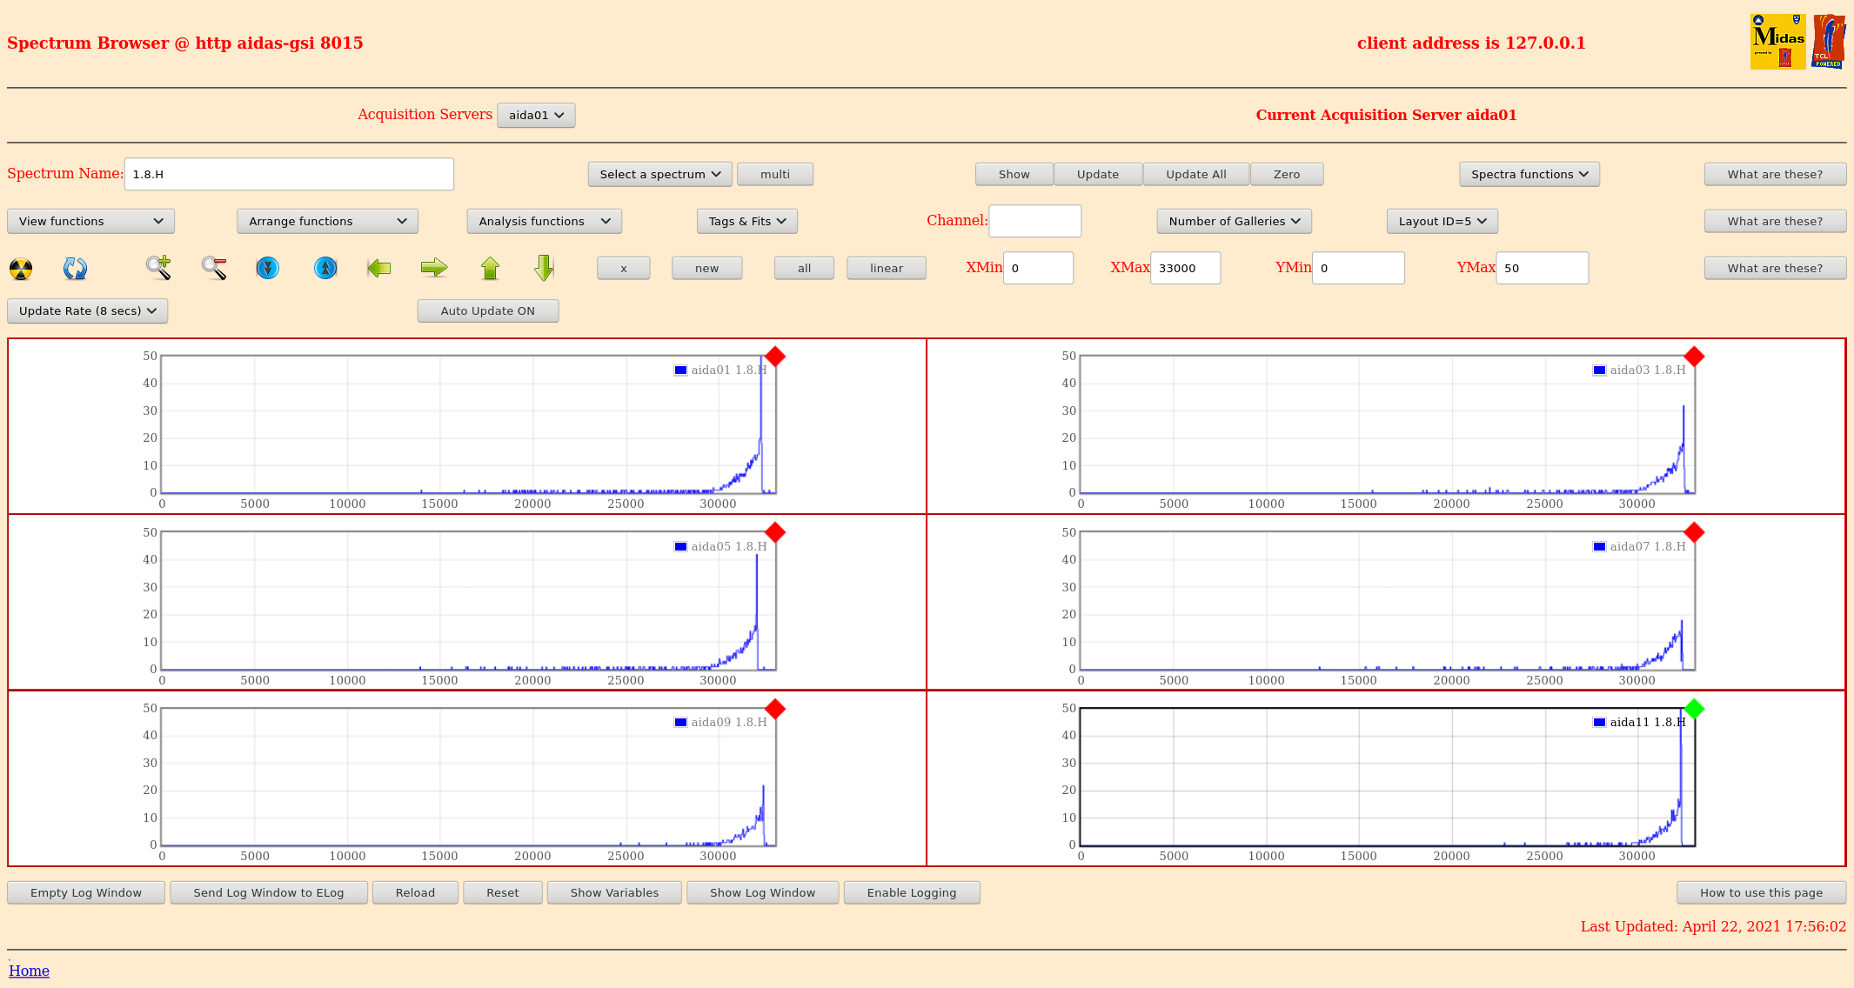Click the blue double down-arrow icon

268,268
